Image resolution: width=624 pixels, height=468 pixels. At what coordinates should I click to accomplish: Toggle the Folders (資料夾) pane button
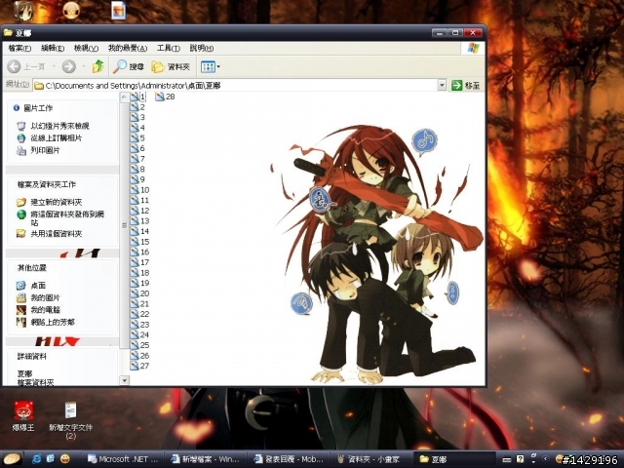pos(171,66)
